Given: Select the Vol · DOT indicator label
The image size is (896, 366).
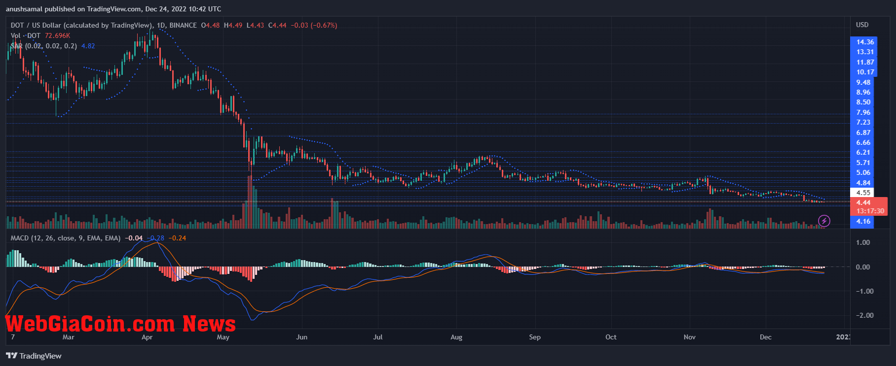Looking at the screenshot, I should point(26,35).
